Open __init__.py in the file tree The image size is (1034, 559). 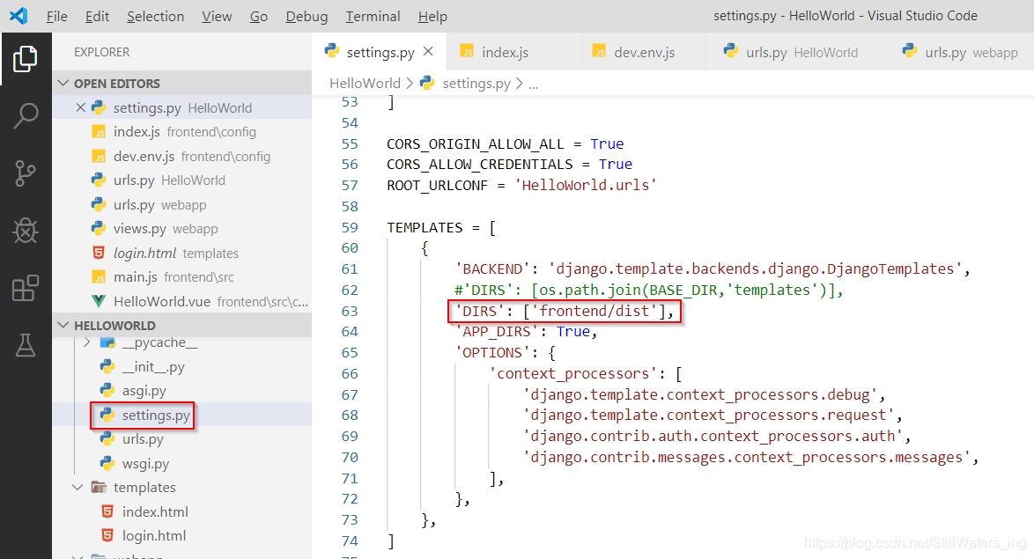click(182, 366)
